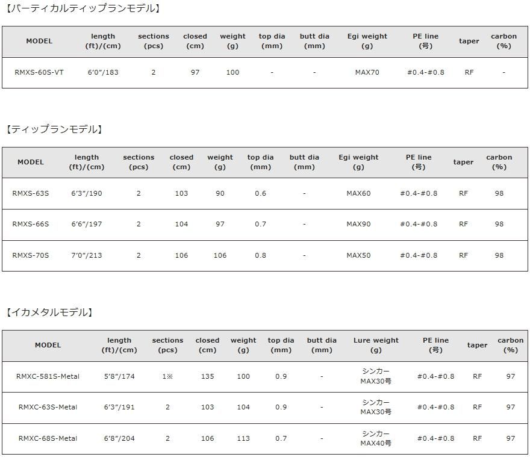This screenshot has width=530, height=457.
Task: Select the RMXS-63S model cell
Action: [31, 193]
